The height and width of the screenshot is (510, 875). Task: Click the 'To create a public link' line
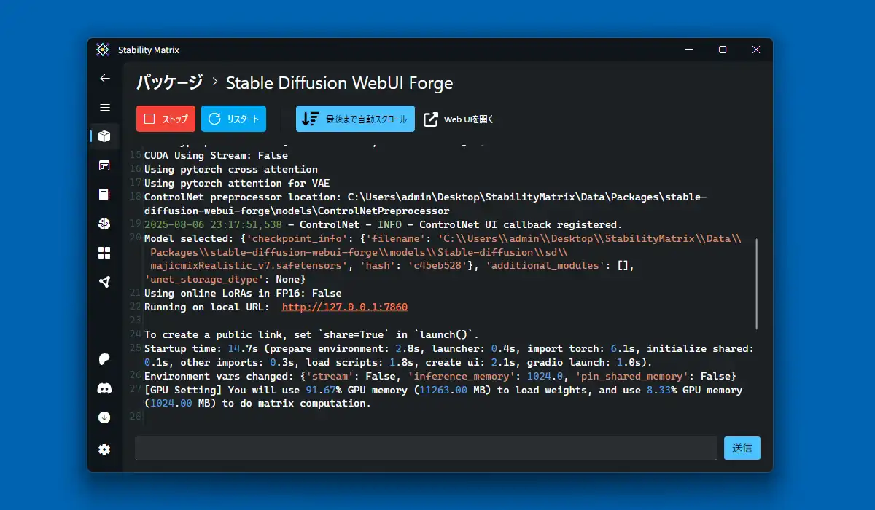click(x=312, y=334)
